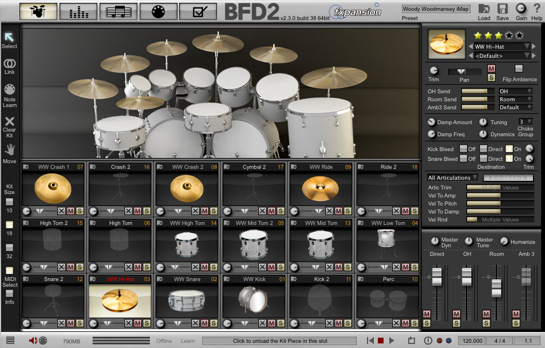
Task: Set Snare Bleed to Direct
Action: (483, 159)
